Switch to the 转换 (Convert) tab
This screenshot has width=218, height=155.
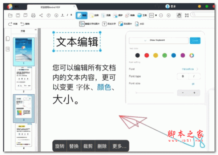point(130,15)
